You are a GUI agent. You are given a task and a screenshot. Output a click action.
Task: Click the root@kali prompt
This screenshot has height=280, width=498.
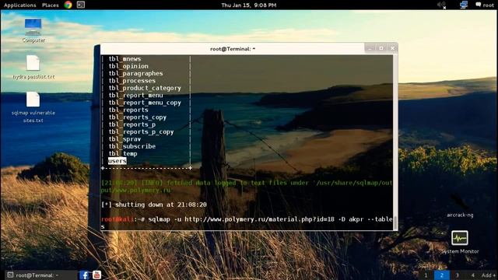point(123,219)
